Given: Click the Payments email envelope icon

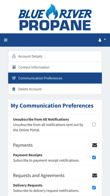Looking at the screenshot, I should [x=95, y=145].
